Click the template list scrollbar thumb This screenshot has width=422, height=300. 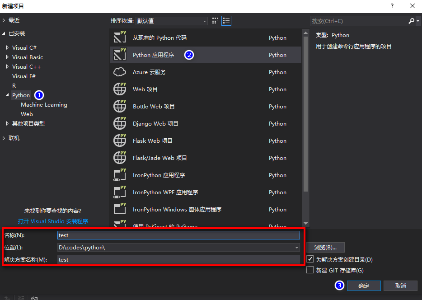tap(305, 114)
